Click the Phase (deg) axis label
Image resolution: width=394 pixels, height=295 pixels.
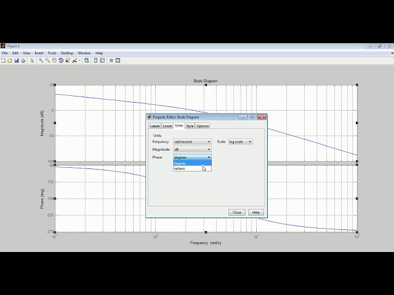click(x=42, y=199)
